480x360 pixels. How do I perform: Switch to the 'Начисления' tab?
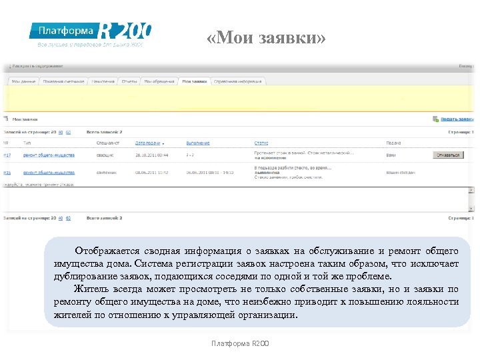point(103,81)
